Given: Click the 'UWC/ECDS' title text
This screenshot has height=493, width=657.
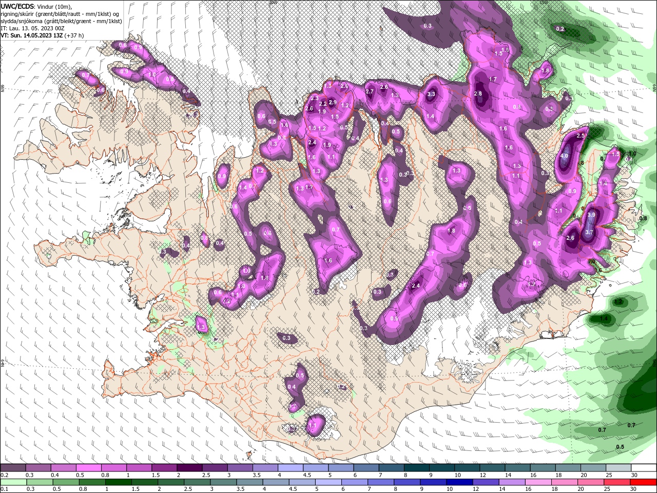Looking at the screenshot, I should 17,6.
